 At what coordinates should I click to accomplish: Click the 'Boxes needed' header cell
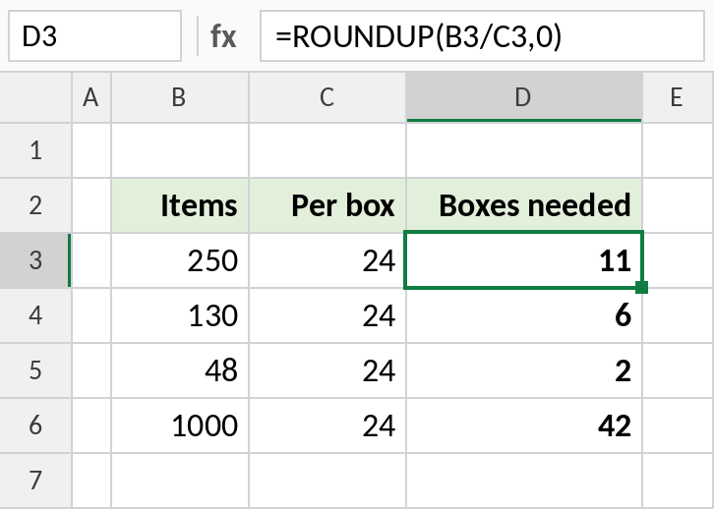(x=523, y=205)
